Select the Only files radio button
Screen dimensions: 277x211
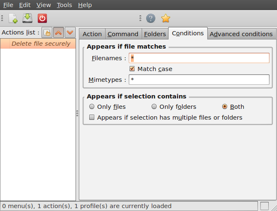(92, 107)
